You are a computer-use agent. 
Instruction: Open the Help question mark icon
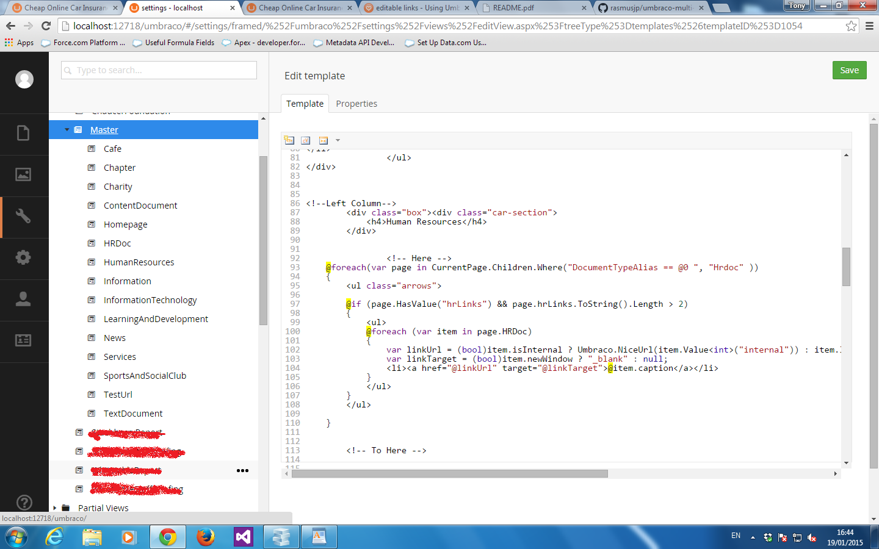pyautogui.click(x=24, y=502)
